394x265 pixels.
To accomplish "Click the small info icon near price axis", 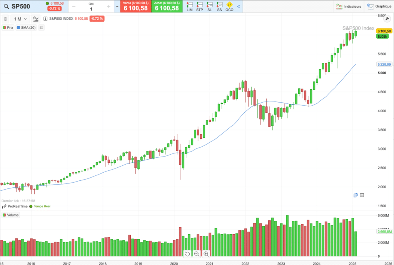I will (x=362, y=195).
